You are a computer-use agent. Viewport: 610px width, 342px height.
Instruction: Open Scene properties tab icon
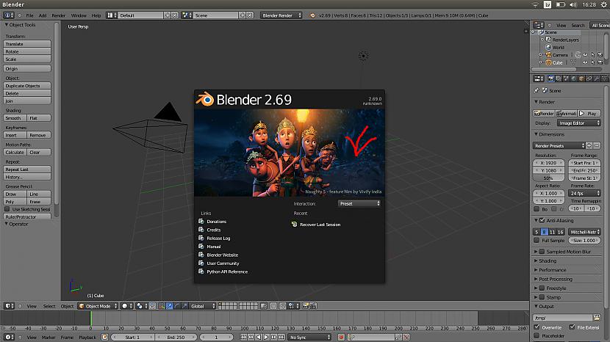pos(566,79)
